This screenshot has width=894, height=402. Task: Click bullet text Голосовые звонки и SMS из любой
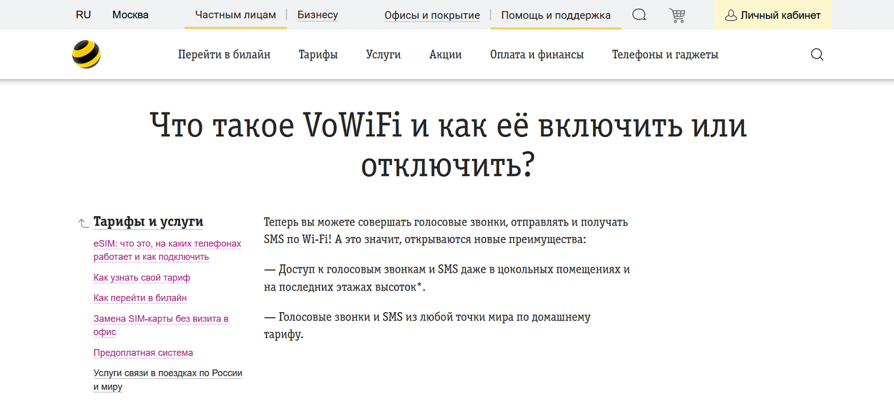click(427, 326)
